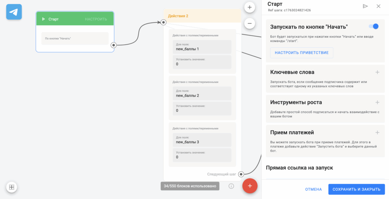
Task: Click output connector of Старт block
Action: [114, 45]
